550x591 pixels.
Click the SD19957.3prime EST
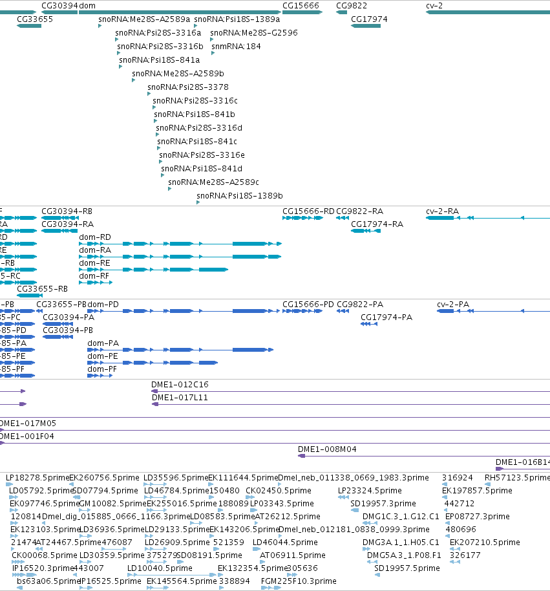point(354,510)
